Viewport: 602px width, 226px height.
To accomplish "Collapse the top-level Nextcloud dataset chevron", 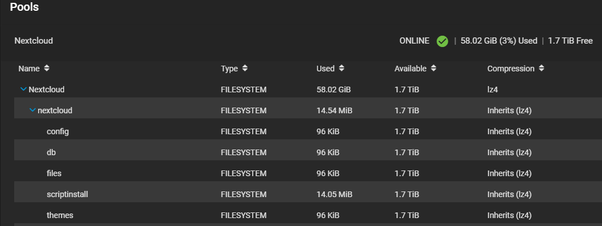I will tap(23, 89).
